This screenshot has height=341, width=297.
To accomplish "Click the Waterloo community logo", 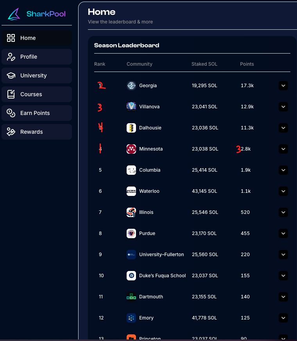I will (x=131, y=191).
